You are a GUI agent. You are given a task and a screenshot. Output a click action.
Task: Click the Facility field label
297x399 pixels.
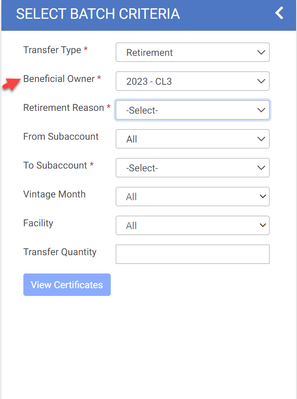click(x=38, y=223)
